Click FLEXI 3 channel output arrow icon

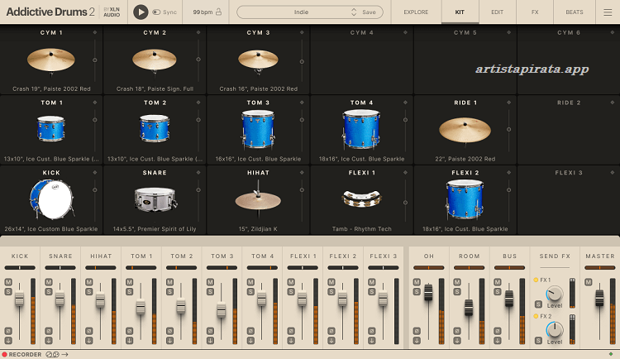[372, 341]
